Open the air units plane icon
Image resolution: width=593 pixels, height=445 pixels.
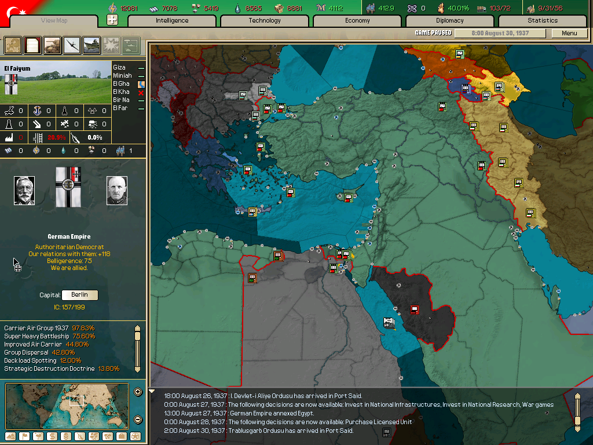point(72,45)
